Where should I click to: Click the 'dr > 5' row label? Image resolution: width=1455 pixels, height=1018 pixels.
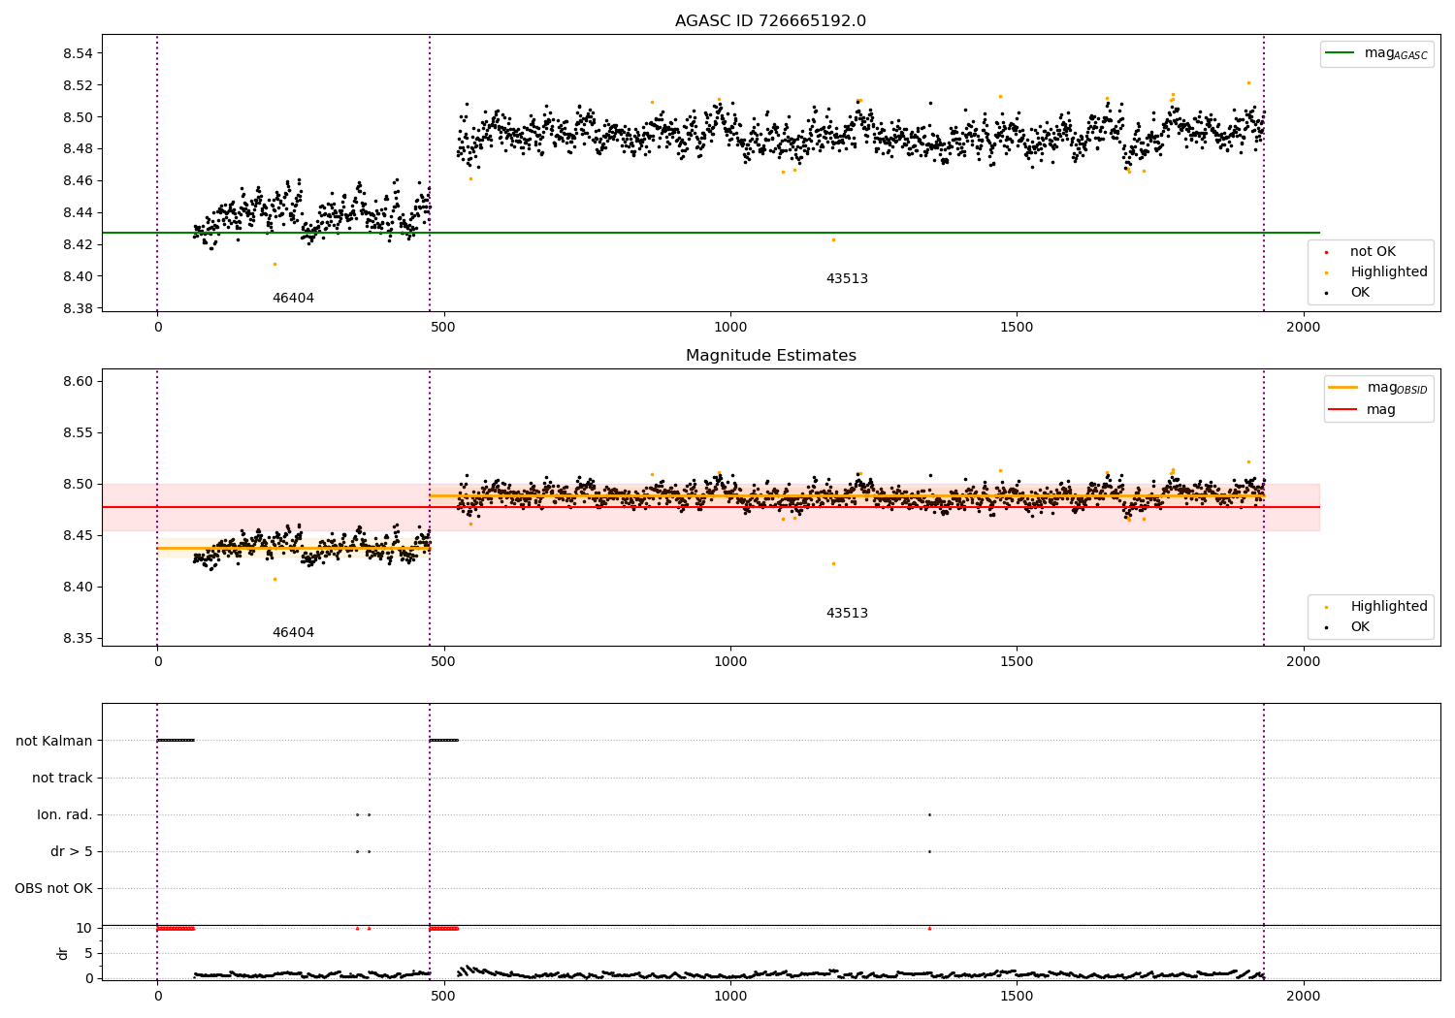(72, 851)
